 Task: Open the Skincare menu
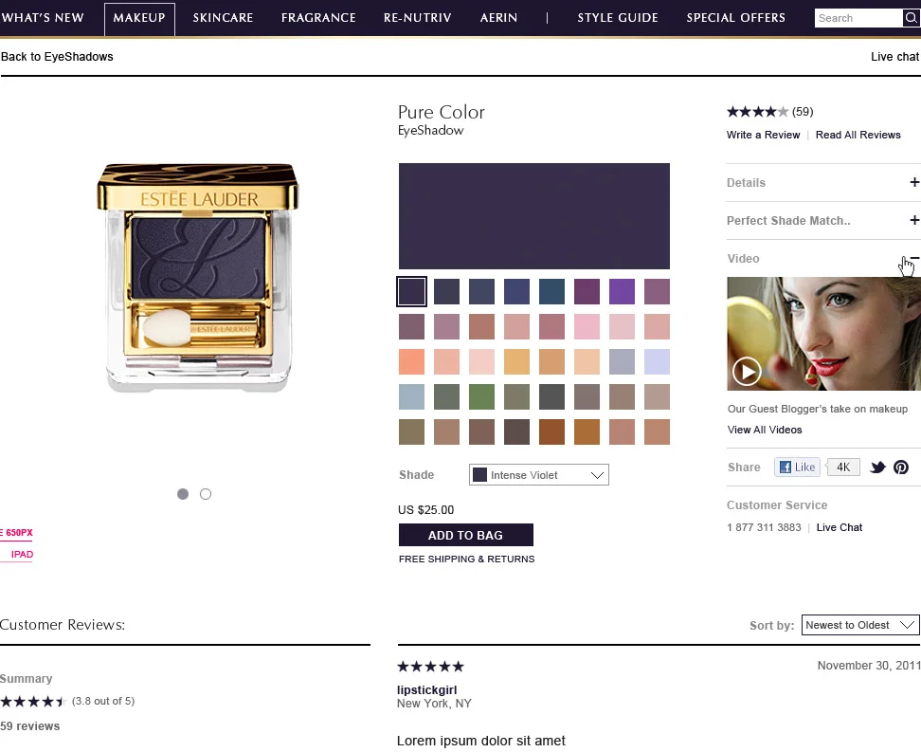click(x=224, y=18)
